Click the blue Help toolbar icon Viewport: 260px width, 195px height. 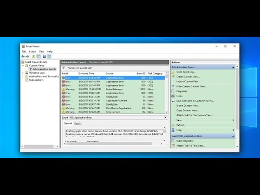click(44, 56)
